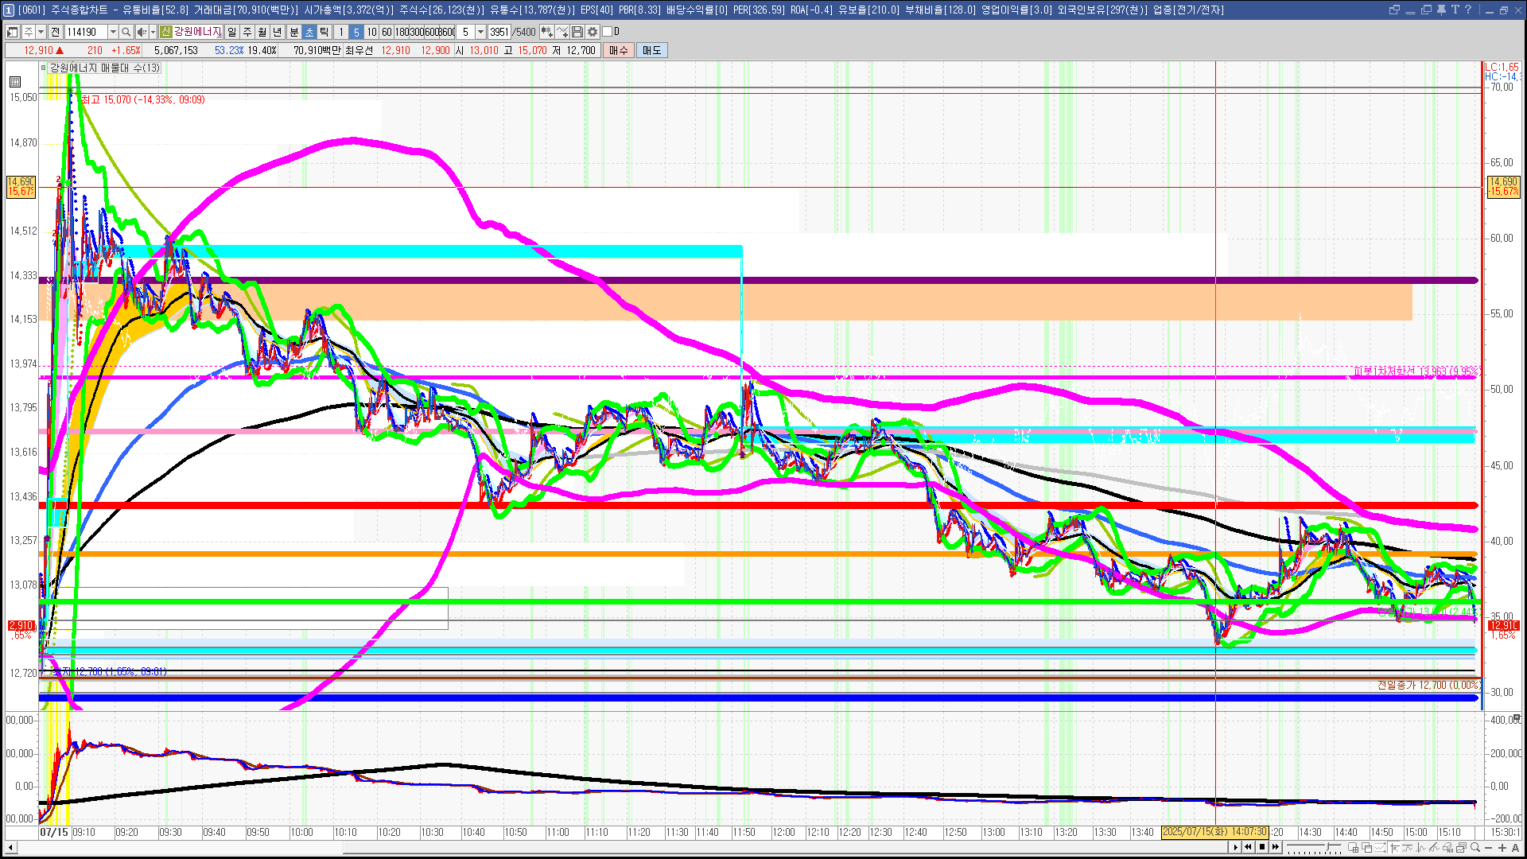Click the 매수 buy button
This screenshot has width=1527, height=859.
tap(619, 50)
